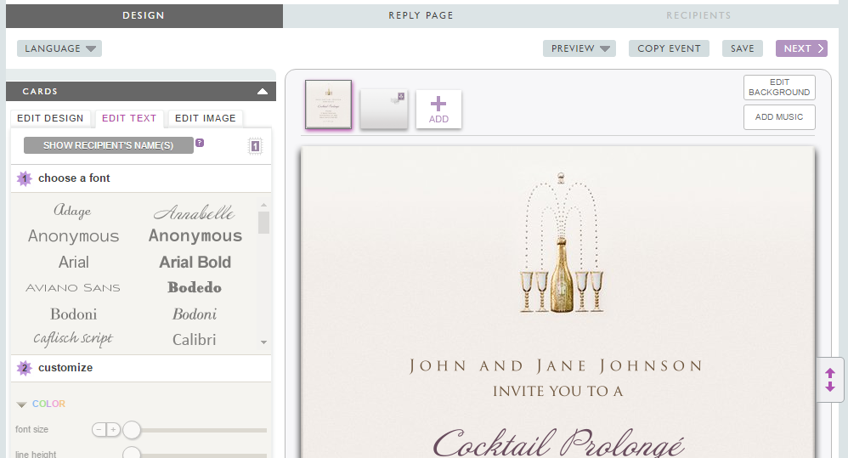Expand the Color section triangle
Viewport: 848px width, 458px height.
click(x=21, y=404)
